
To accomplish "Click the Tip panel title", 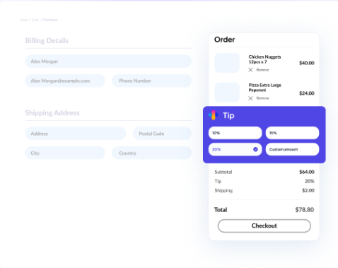I will pos(228,115).
